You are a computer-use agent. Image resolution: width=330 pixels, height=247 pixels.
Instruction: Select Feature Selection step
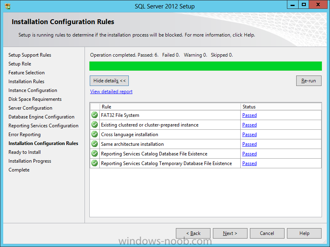(27, 73)
